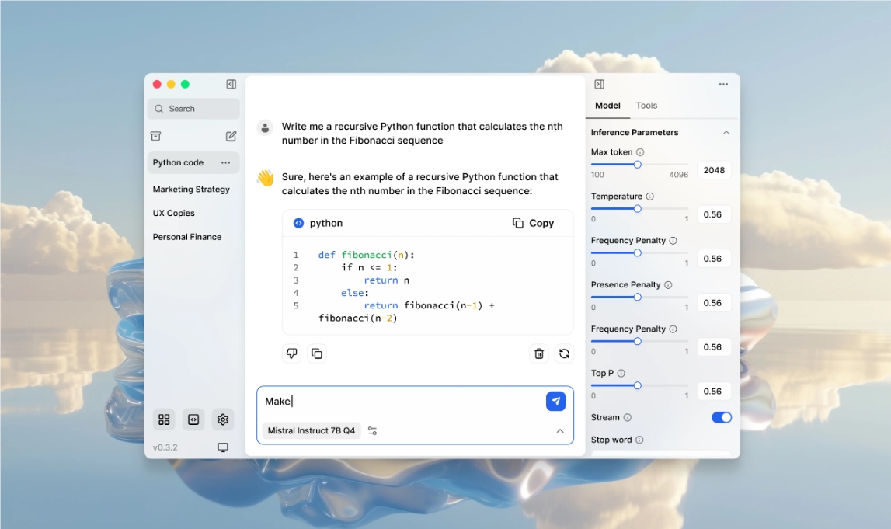Switch to the Model tab
This screenshot has height=529, width=891.
[x=607, y=106]
